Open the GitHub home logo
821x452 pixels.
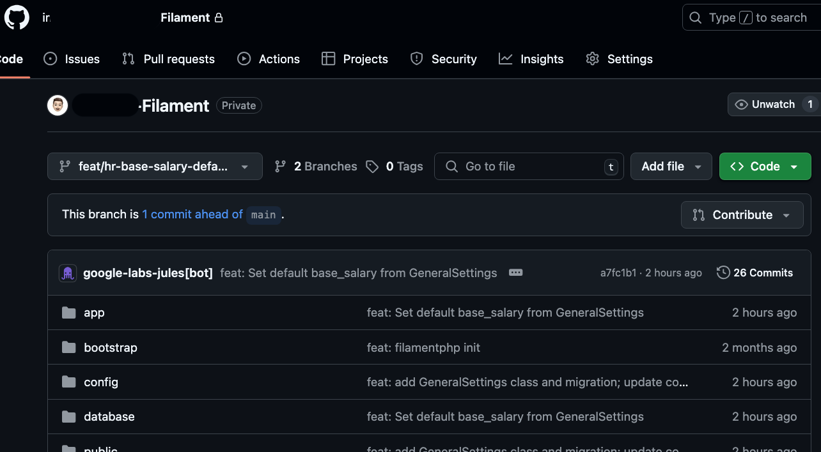pos(17,18)
